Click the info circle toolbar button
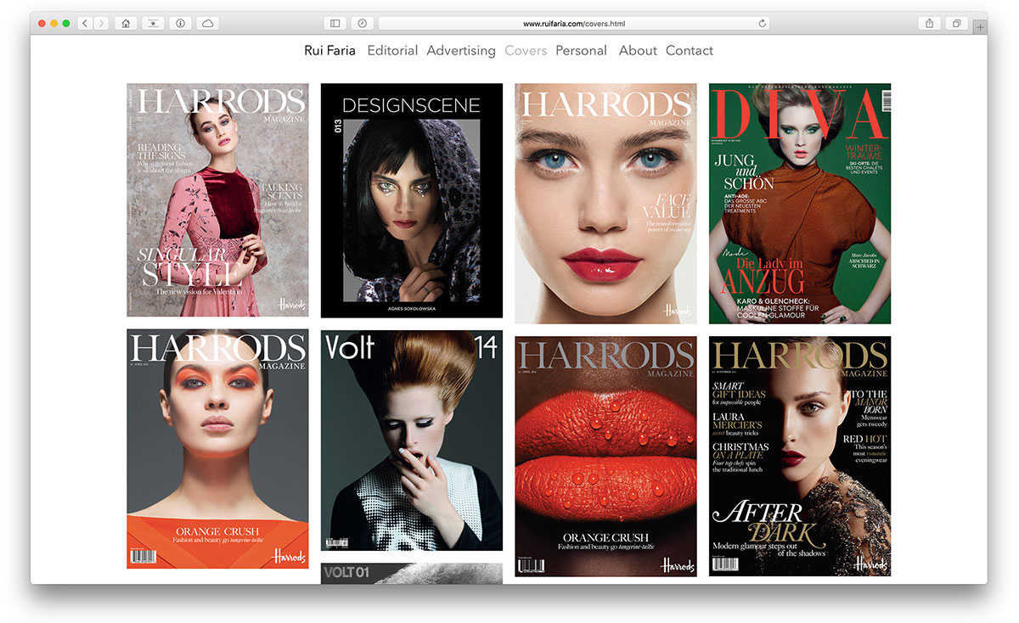This screenshot has height=623, width=1019. 180,24
